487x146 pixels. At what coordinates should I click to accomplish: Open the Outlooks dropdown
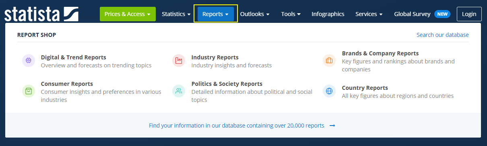point(255,14)
